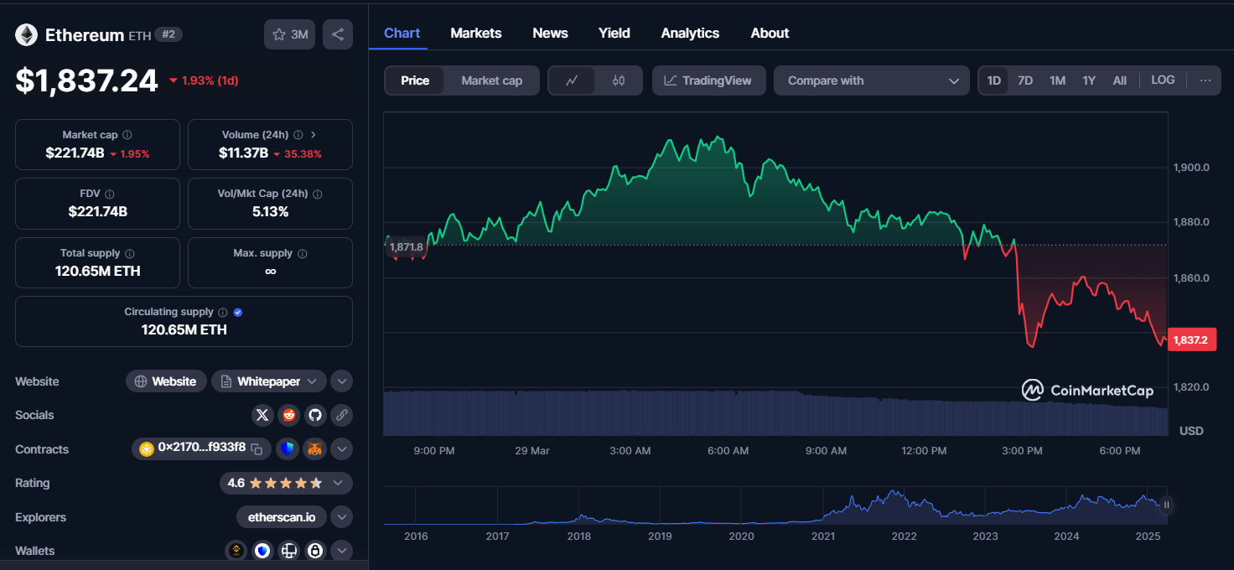
Task: Click the $1,837.24 price value
Action: [x=86, y=80]
